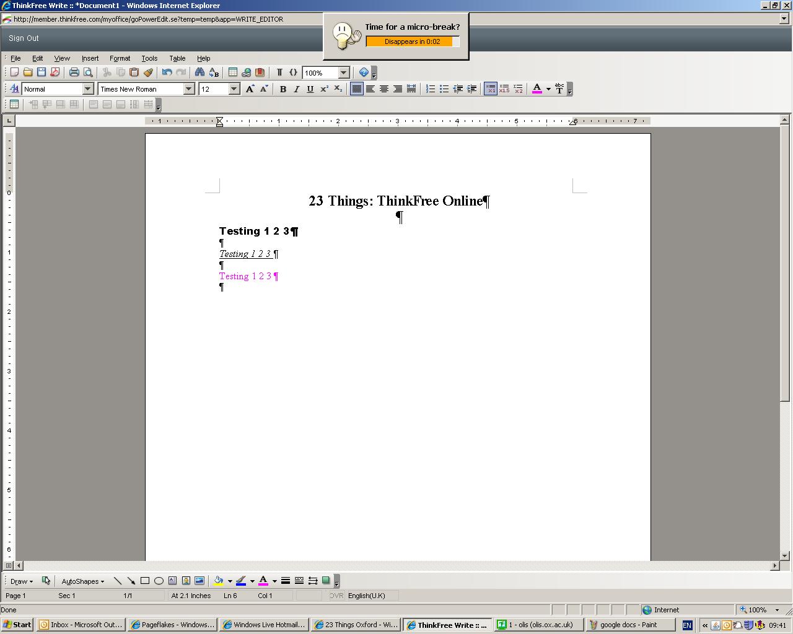Viewport: 793px width, 634px height.
Task: Activate the Format Painter brush
Action: (x=147, y=72)
